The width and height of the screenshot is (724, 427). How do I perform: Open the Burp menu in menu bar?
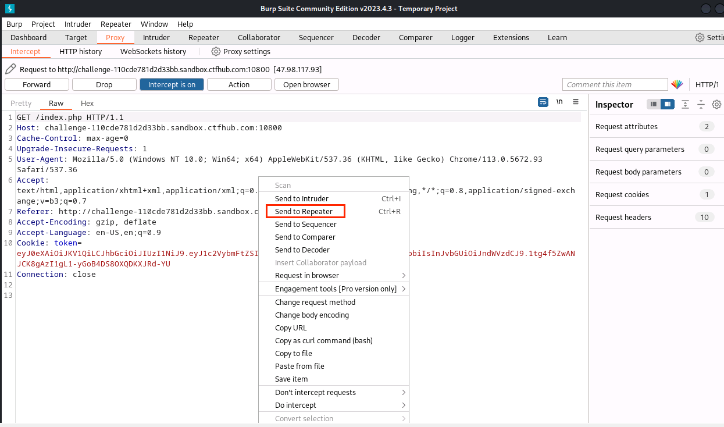14,24
